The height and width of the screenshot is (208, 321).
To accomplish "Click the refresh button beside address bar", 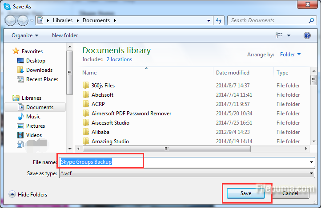I will click(x=219, y=20).
